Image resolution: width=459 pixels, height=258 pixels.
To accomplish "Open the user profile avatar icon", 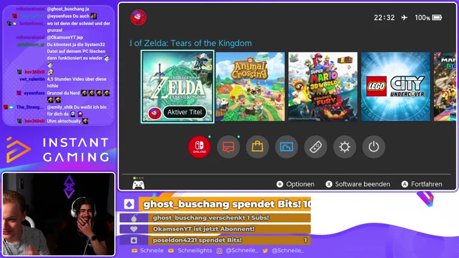I will (138, 17).
